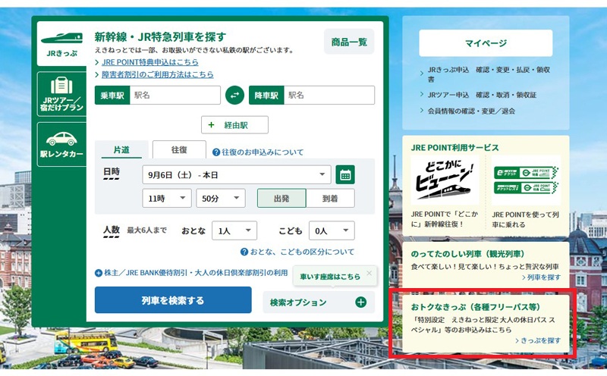Click the 商品一覧 button
607x376 pixels.
[349, 42]
